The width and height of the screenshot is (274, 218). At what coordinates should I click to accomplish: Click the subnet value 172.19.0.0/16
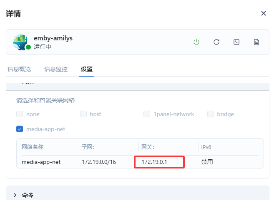98,162
